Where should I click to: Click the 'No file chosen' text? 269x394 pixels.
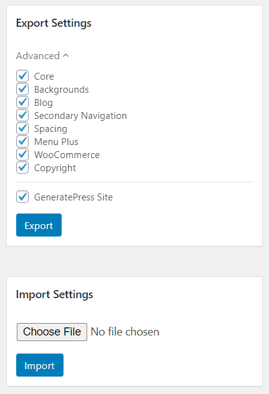click(x=125, y=332)
